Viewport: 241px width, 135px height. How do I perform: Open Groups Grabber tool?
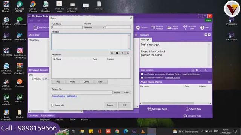click(172, 27)
